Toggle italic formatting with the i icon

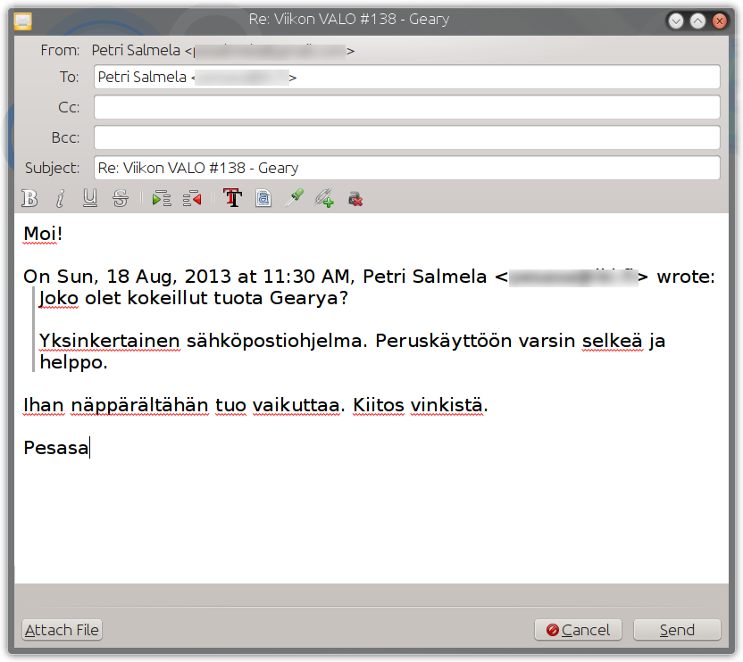coord(60,198)
